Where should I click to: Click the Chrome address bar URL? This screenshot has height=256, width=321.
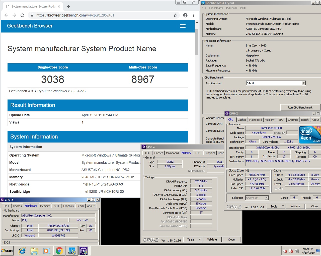pyautogui.click(x=75, y=15)
